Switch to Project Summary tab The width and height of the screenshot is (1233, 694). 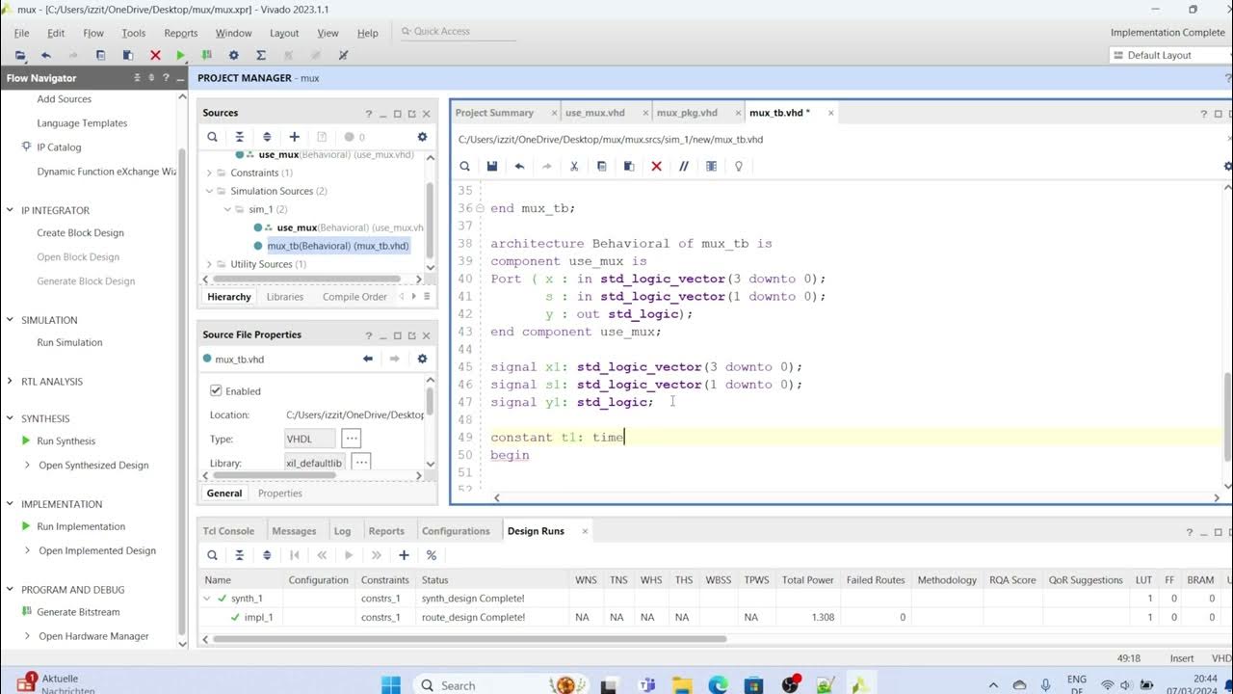tap(494, 113)
